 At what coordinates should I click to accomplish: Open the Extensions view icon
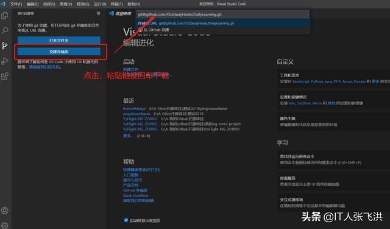pos(5,76)
